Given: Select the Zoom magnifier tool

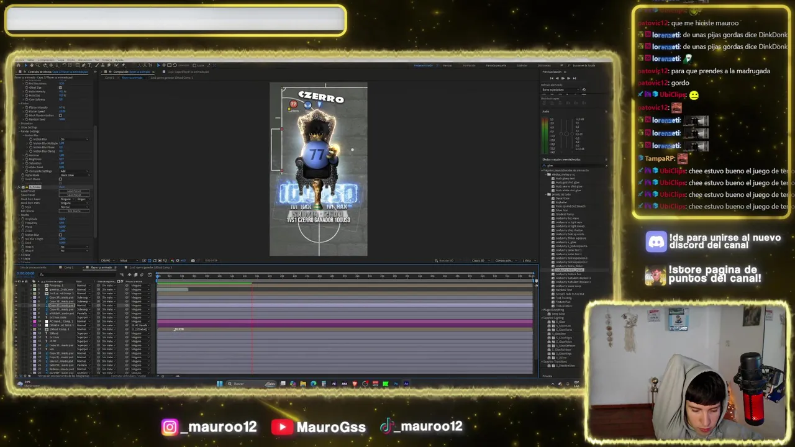Looking at the screenshot, I should tap(38, 65).
